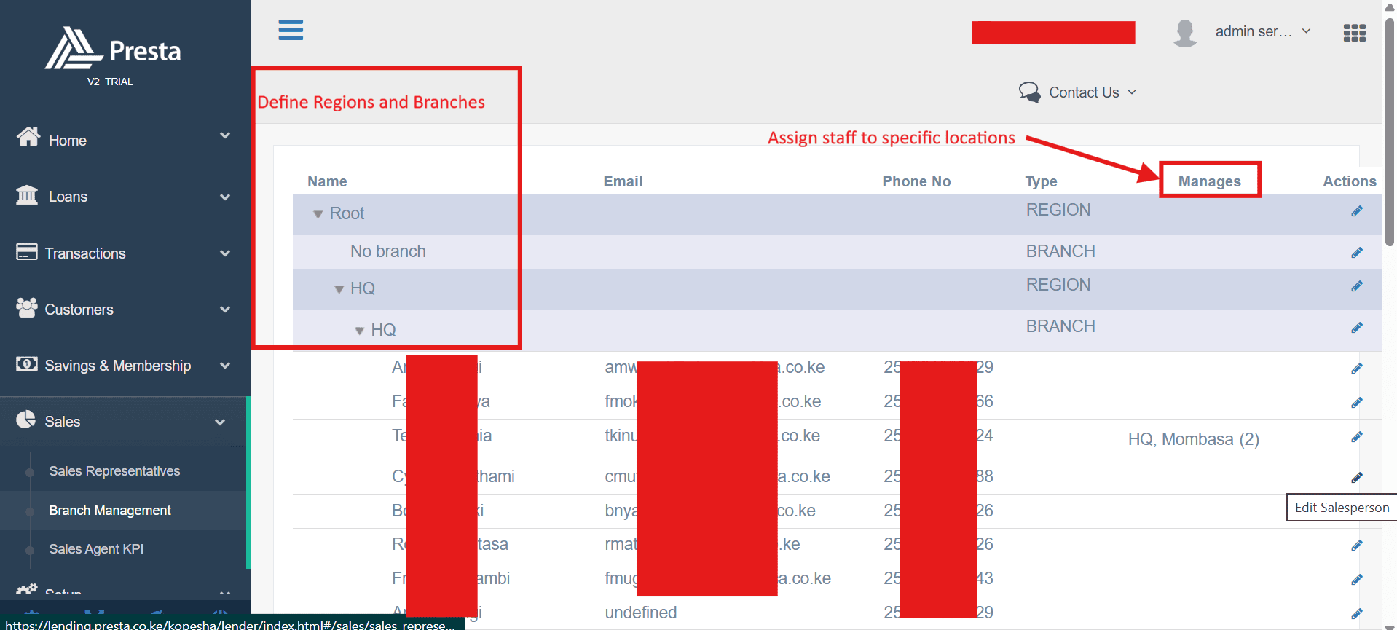1397x630 pixels.
Task: Click the Home house icon
Action: coord(28,136)
